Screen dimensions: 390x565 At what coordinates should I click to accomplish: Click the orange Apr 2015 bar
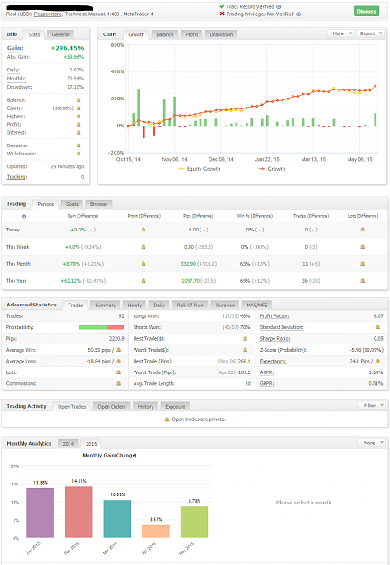156,532
